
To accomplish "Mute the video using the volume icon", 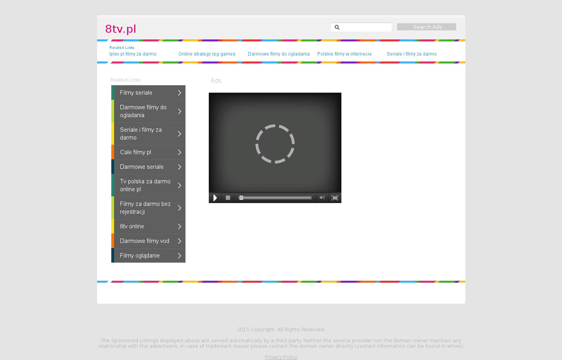I will click(322, 198).
